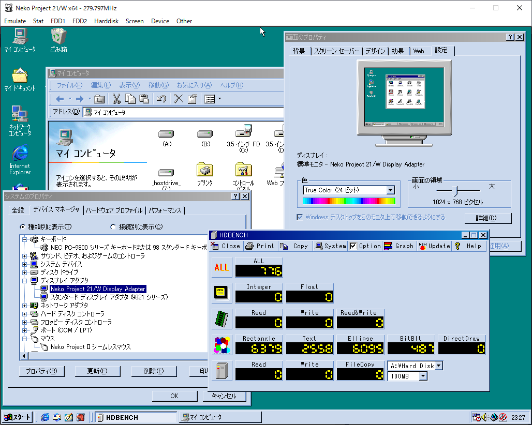Viewport: 532px width, 425px height.
Task: Open Help in HDBENCH toolbar
Action: 469,246
